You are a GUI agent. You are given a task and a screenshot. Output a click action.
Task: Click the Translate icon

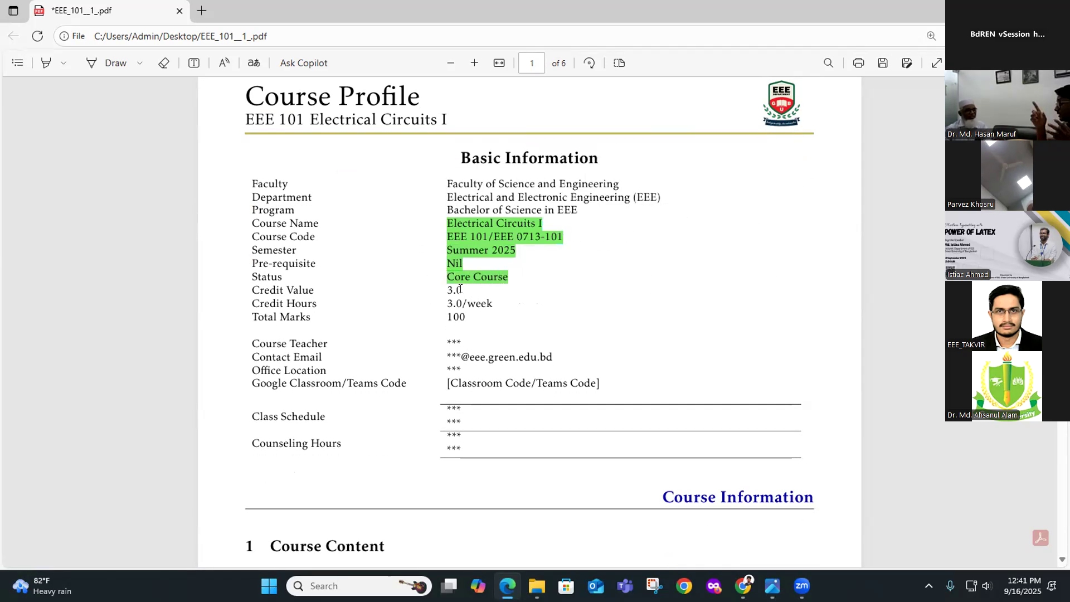[254, 63]
